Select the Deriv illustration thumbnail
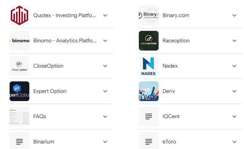Image resolution: width=244 pixels, height=149 pixels. coord(149,91)
